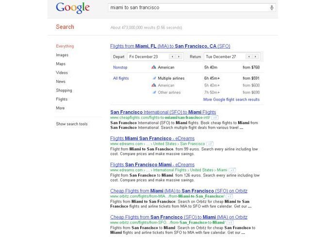
Task: Expand More search categories
Action: point(60,108)
